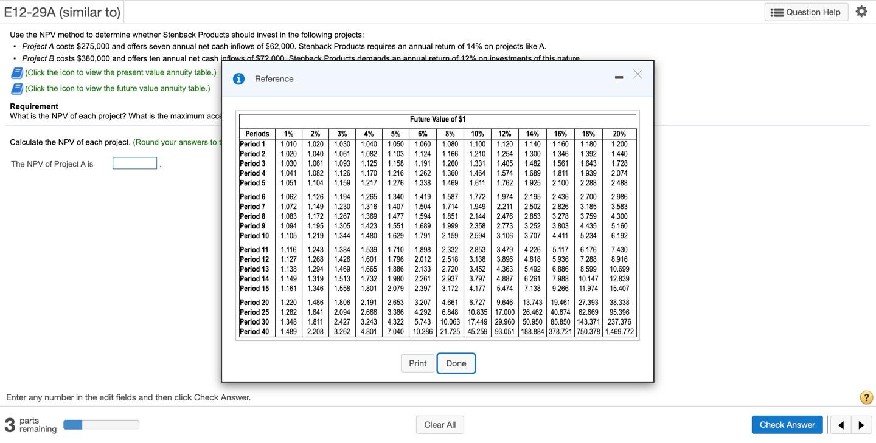
Task: Click the Period 7 row label
Action: [252, 207]
